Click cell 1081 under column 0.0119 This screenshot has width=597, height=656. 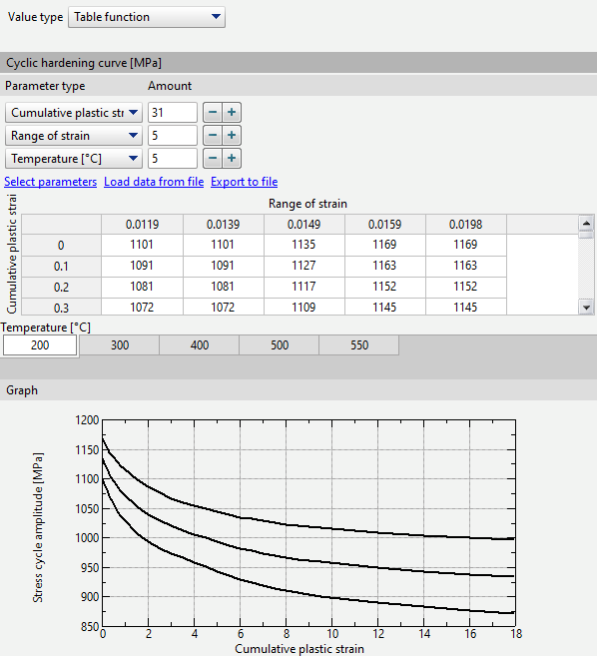click(142, 287)
